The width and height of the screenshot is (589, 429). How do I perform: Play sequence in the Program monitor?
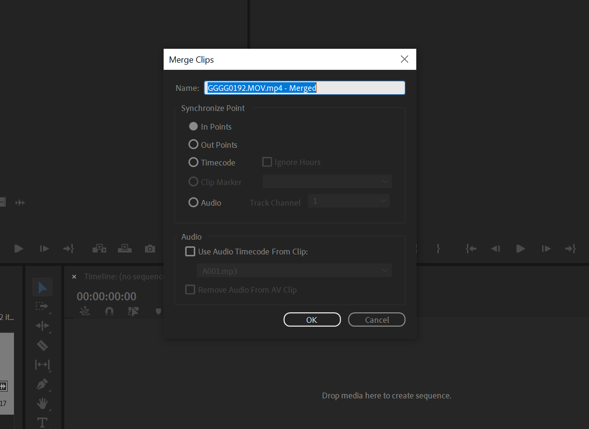coord(521,249)
